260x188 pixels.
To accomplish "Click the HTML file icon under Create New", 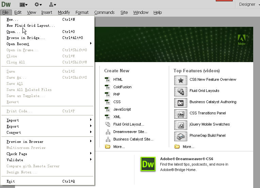I will (108, 79).
